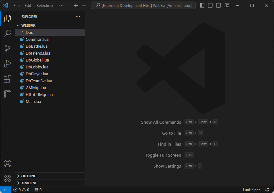The height and width of the screenshot is (193, 274).
Task: Open the Extensions view
Action: point(7,79)
